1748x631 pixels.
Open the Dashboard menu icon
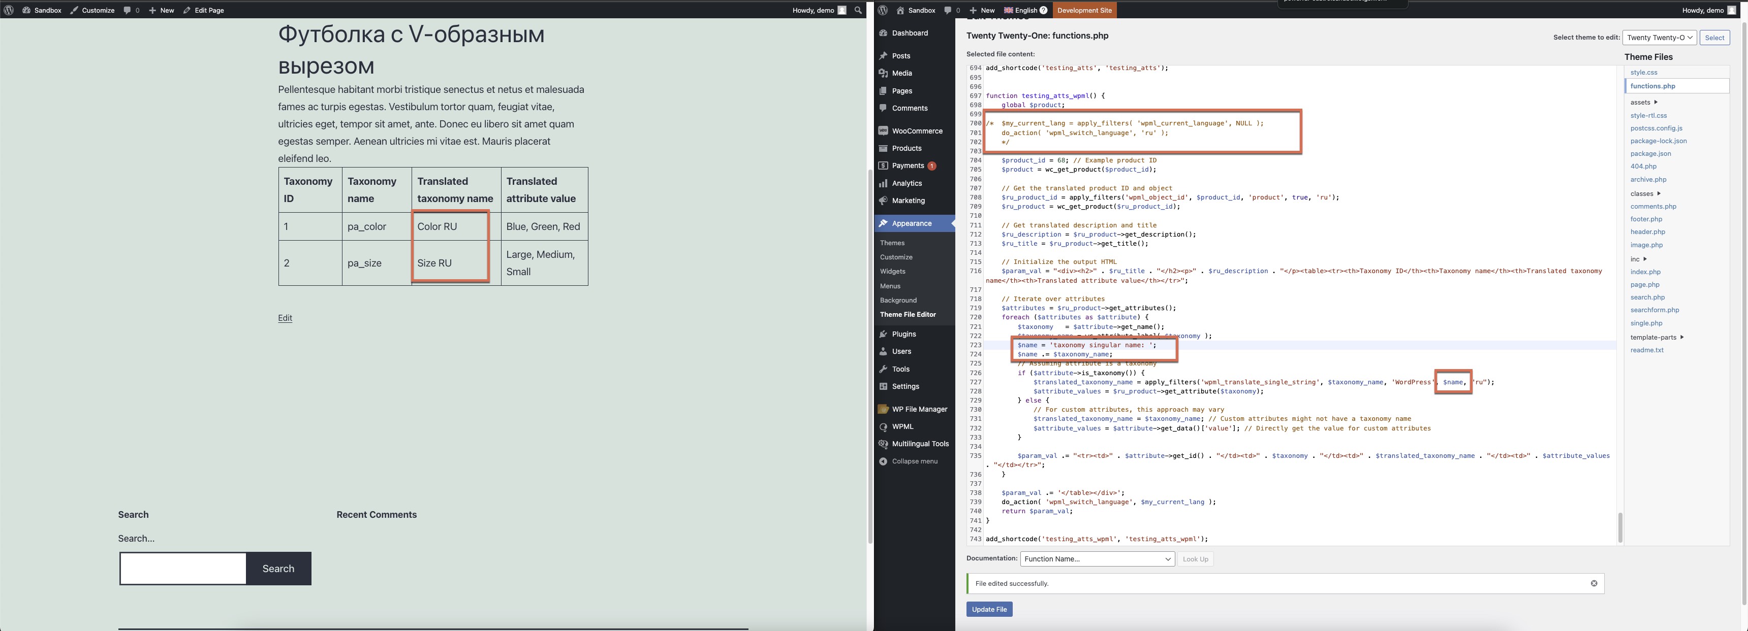coord(883,32)
